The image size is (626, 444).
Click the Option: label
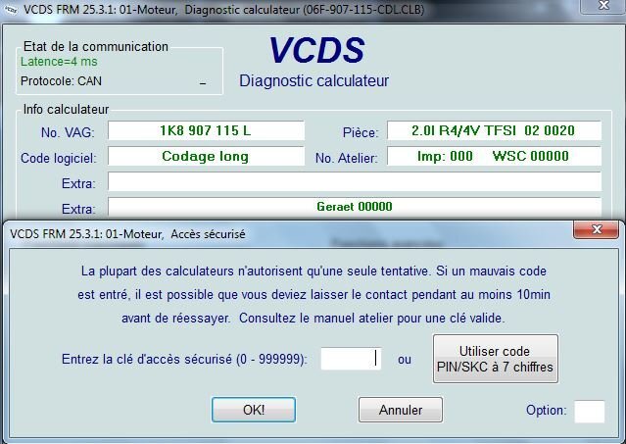click(546, 410)
